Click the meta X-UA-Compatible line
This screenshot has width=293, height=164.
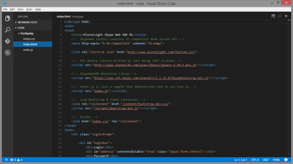click(x=118, y=44)
